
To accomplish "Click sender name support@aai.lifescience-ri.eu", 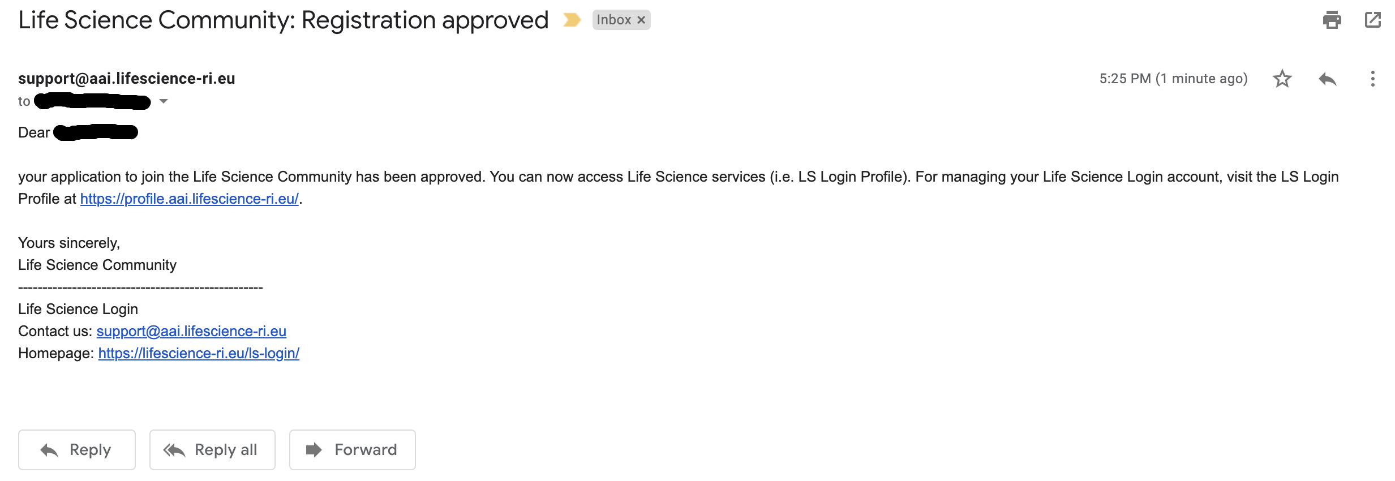I will 127,79.
